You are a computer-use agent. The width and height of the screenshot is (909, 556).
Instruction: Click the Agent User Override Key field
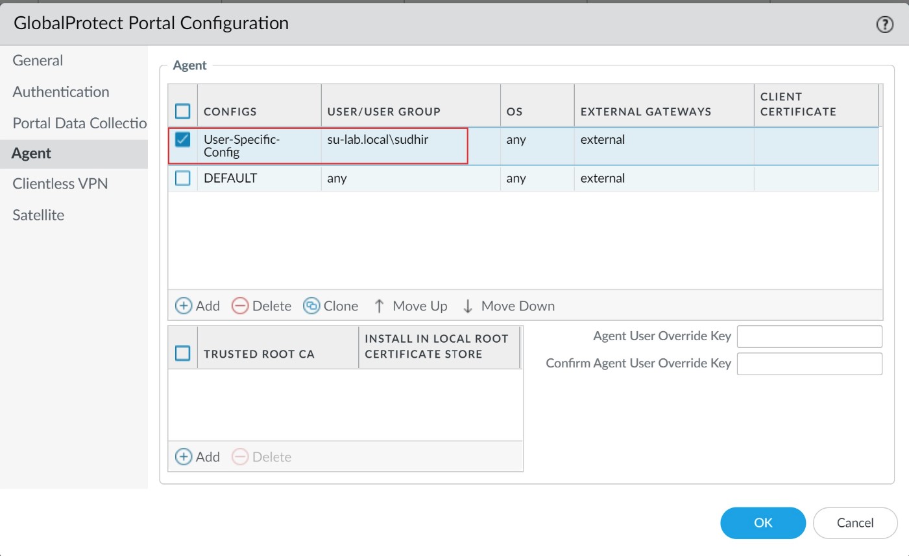click(809, 336)
